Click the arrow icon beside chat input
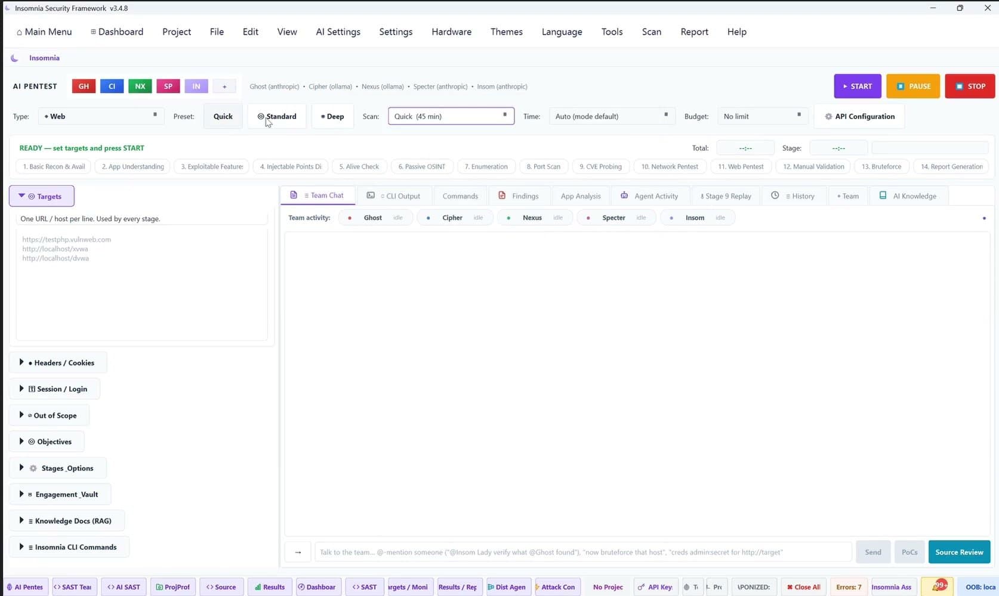Screen dimensions: 999x596 click(x=298, y=552)
